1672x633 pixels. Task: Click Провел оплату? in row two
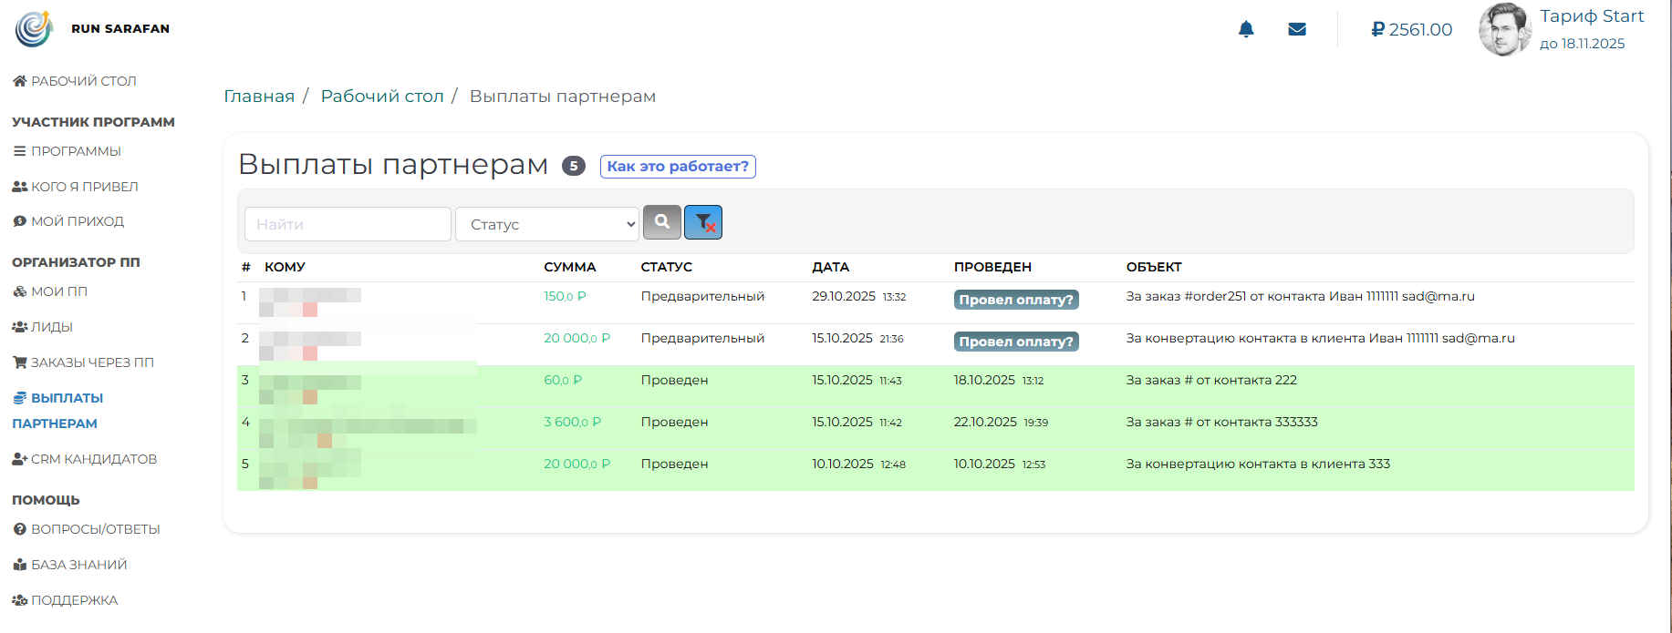(x=1016, y=342)
